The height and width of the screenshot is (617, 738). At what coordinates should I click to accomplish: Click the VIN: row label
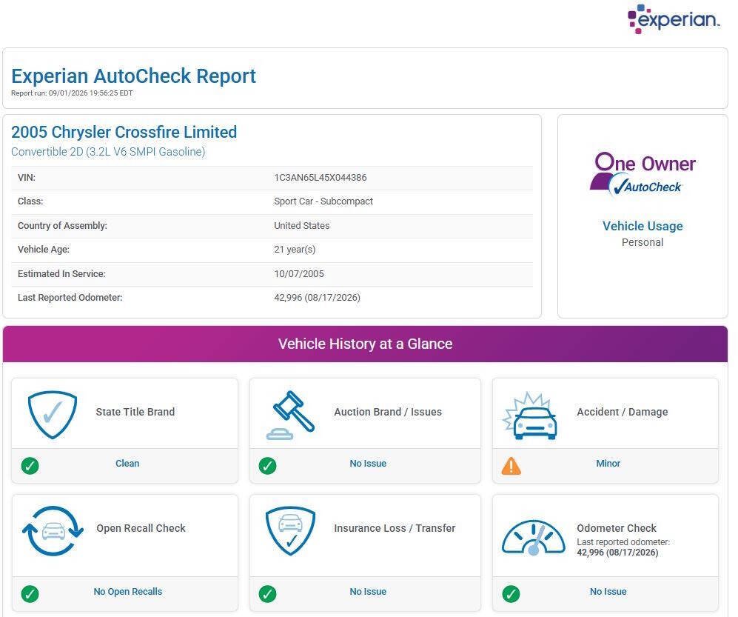tap(27, 178)
